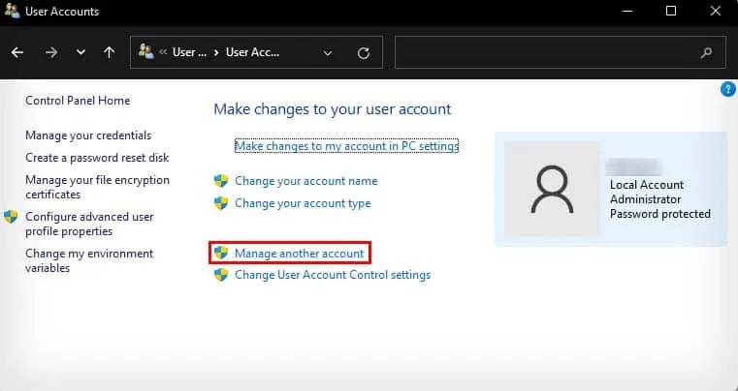Select the 'User ...' breadcrumb segment
Screen dimensions: 738x391
pos(189,52)
